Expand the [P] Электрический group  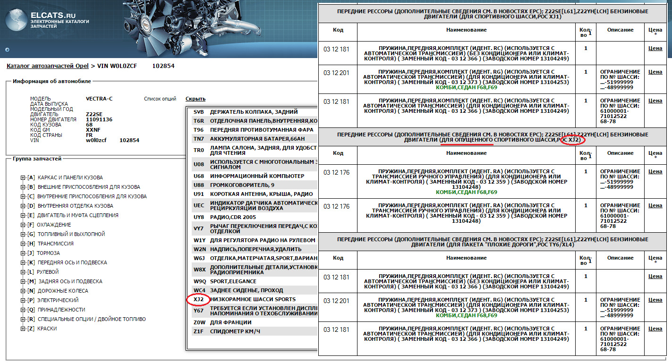23,300
